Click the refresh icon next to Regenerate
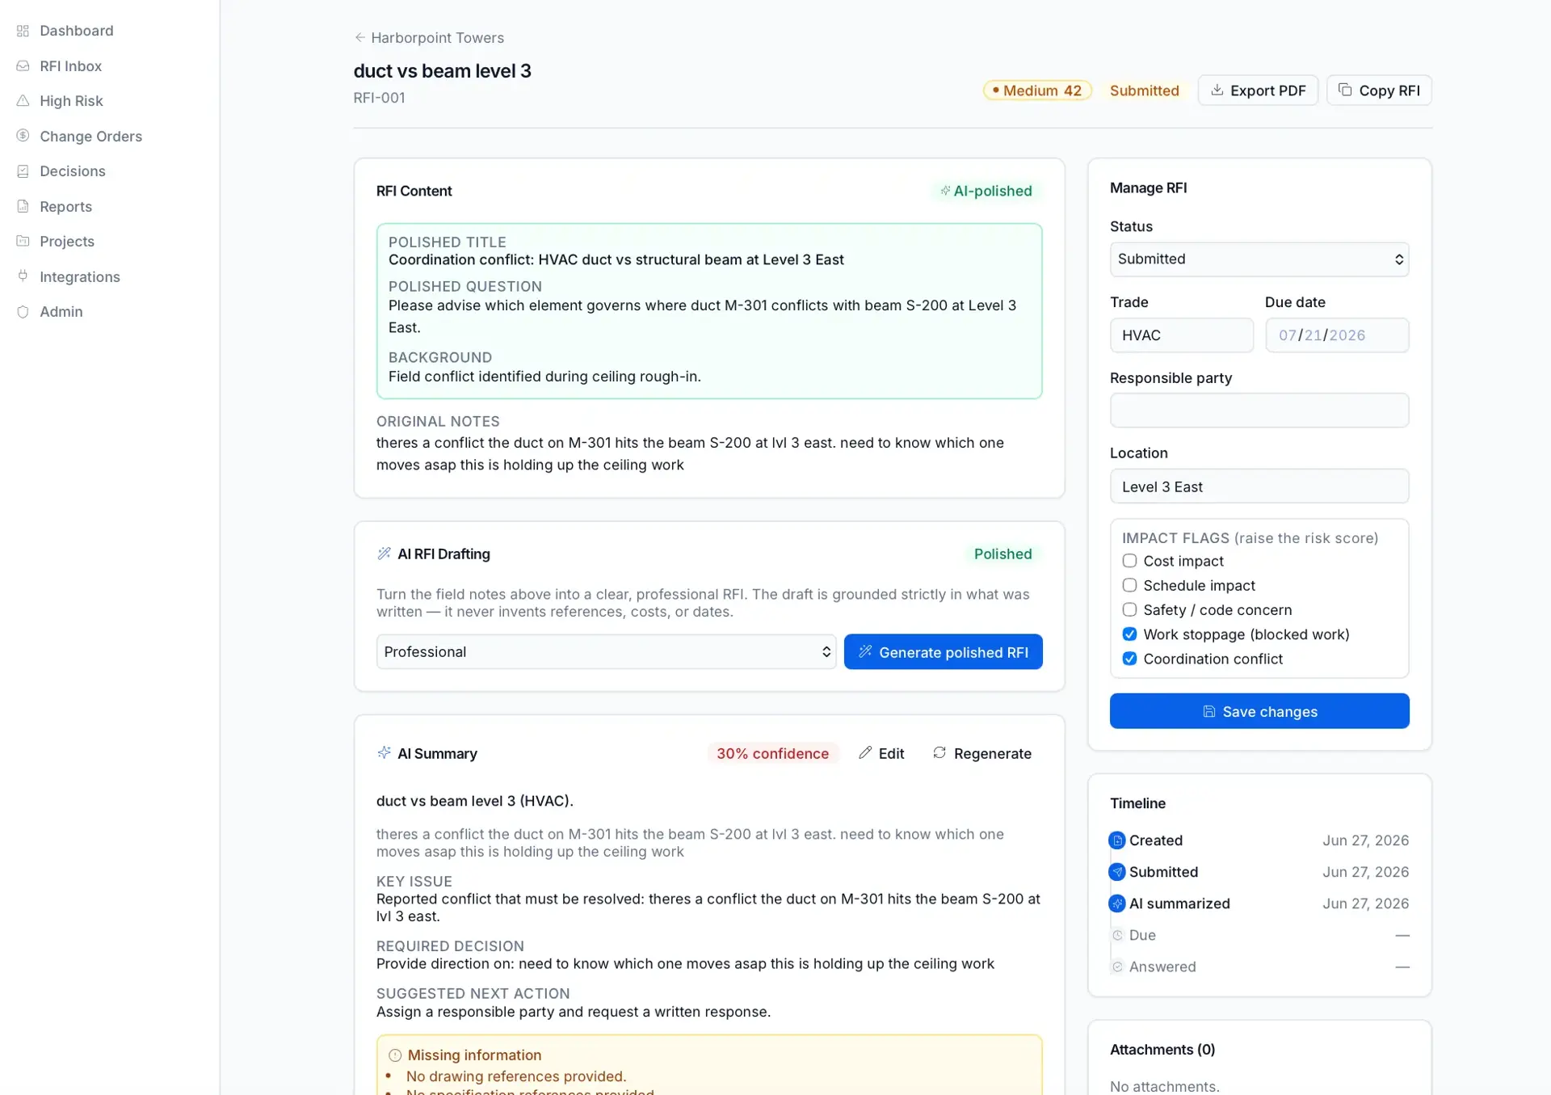Viewport: 1551px width, 1095px height. [x=939, y=753]
